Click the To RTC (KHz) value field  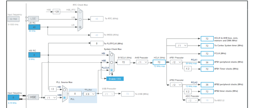point(97,19)
